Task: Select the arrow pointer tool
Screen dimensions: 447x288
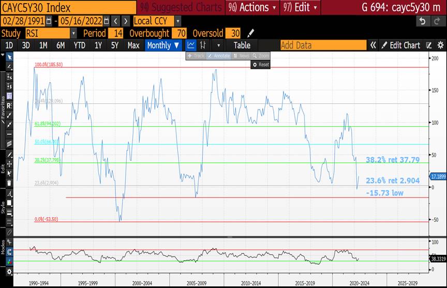Action: (x=9, y=57)
